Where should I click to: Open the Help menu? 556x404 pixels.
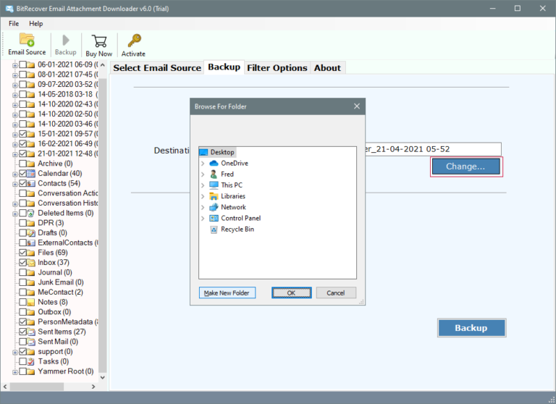[x=35, y=23]
